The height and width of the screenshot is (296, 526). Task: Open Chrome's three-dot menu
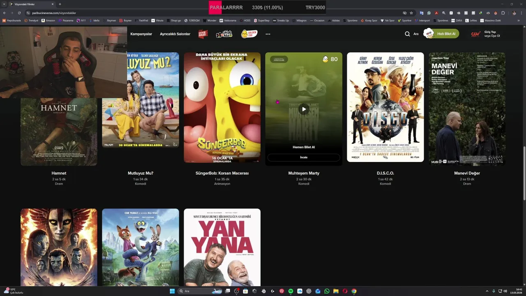point(522,13)
